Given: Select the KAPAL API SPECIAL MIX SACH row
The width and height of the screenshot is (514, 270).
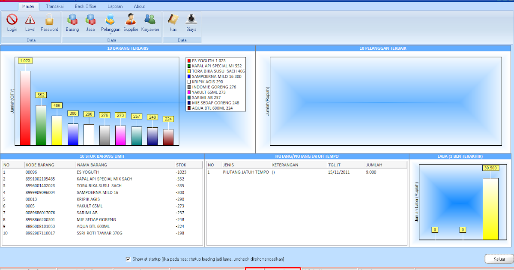Looking at the screenshot, I should [x=102, y=179].
